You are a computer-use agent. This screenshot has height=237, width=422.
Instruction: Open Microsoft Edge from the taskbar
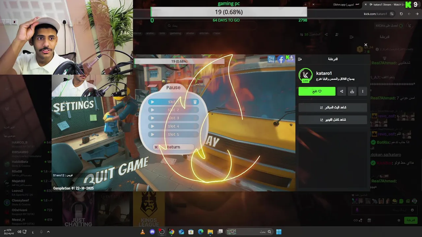(x=200, y=232)
